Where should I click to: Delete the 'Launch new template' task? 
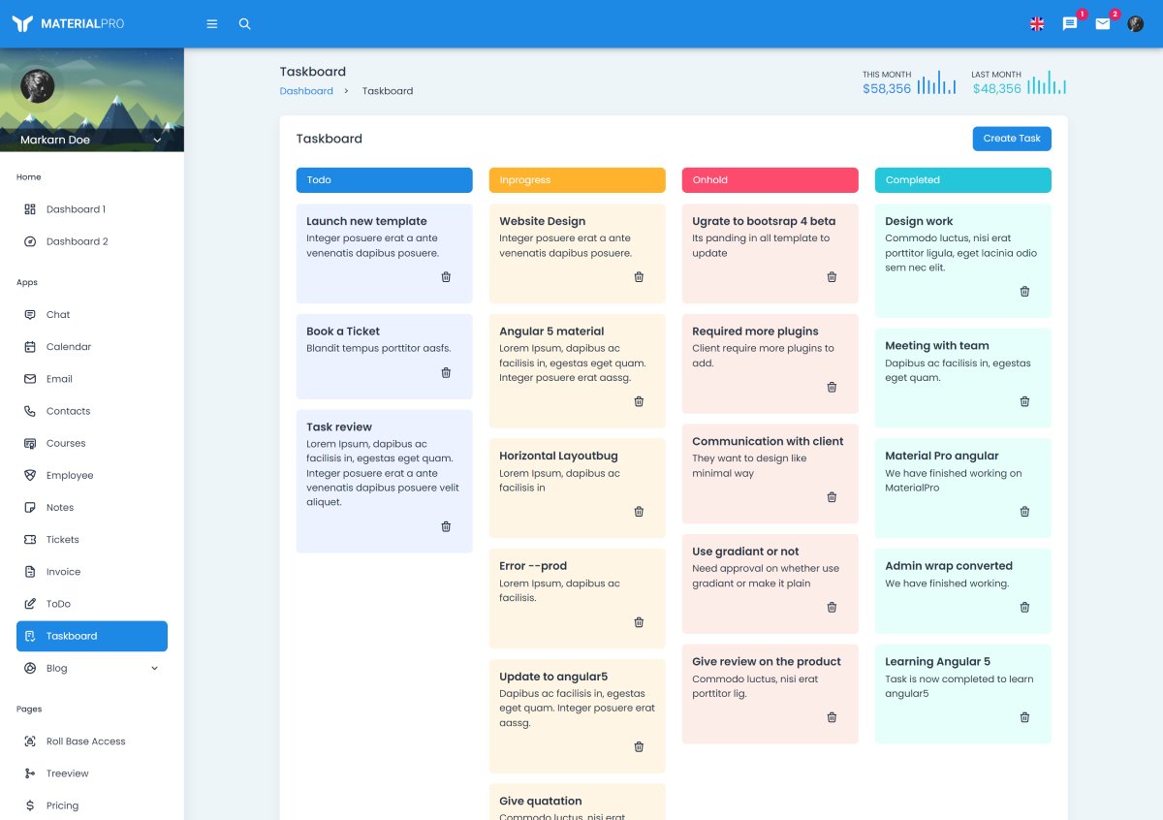coord(446,277)
